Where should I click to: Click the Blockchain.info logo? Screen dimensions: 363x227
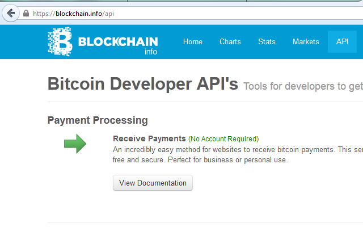coord(103,41)
